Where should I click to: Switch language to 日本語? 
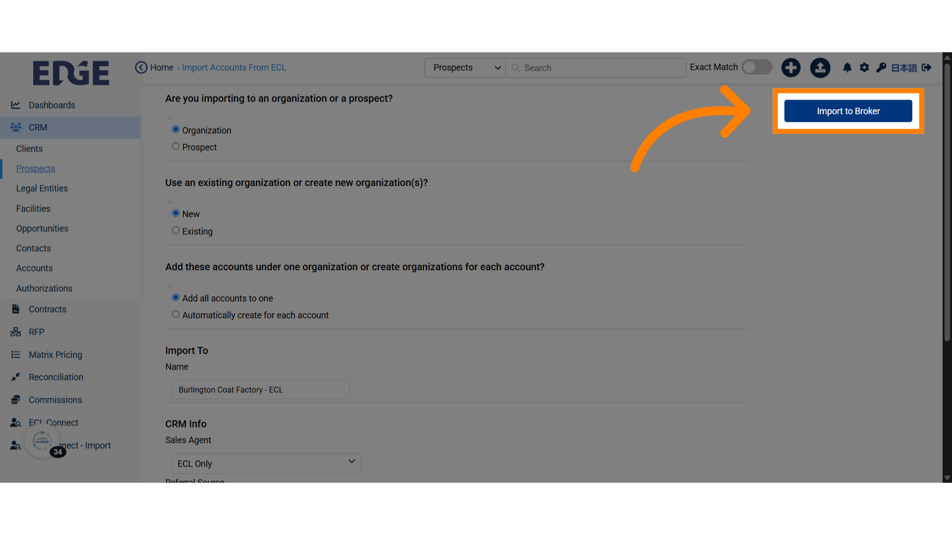(x=904, y=68)
